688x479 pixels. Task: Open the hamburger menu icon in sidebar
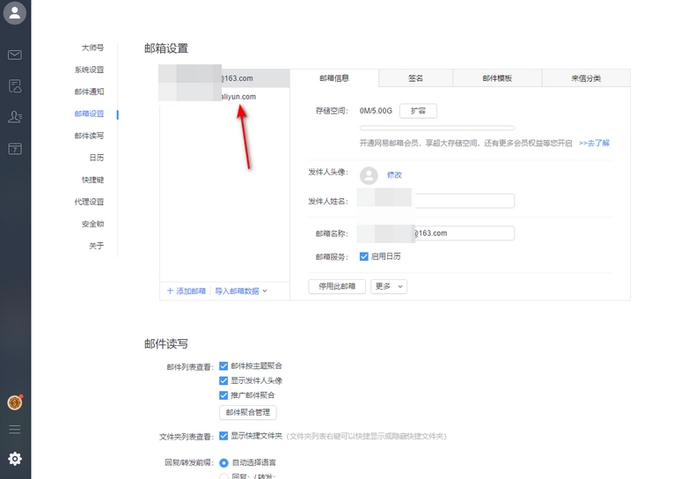[15, 430]
